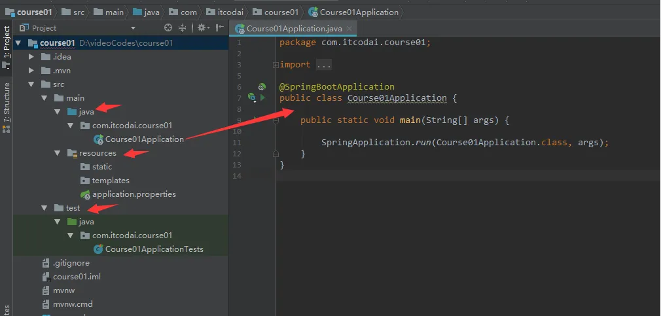This screenshot has width=661, height=316.
Task: Click the com breadcrumb
Action: pyautogui.click(x=183, y=12)
